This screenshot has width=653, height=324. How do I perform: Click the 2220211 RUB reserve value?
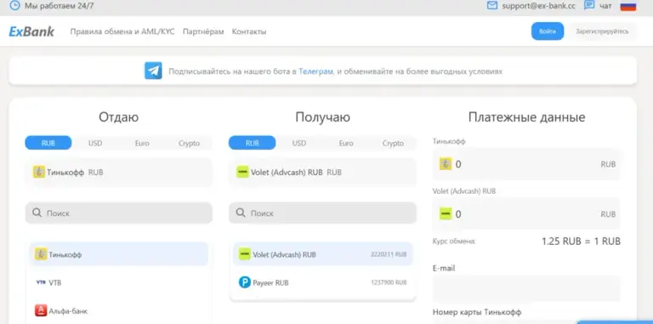(x=389, y=254)
